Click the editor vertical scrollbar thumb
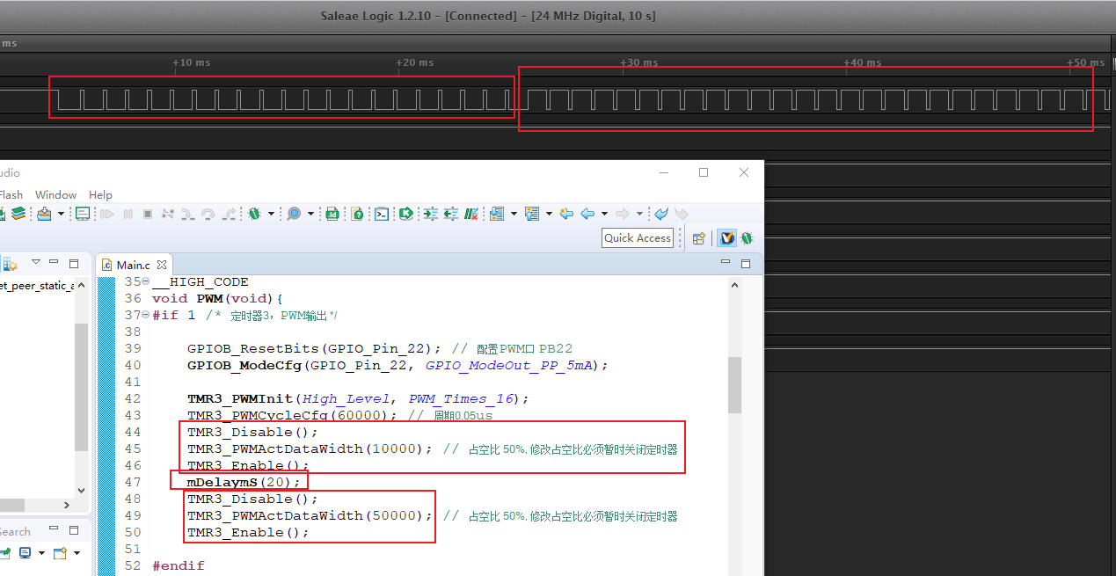This screenshot has height=576, width=1116. [734, 384]
